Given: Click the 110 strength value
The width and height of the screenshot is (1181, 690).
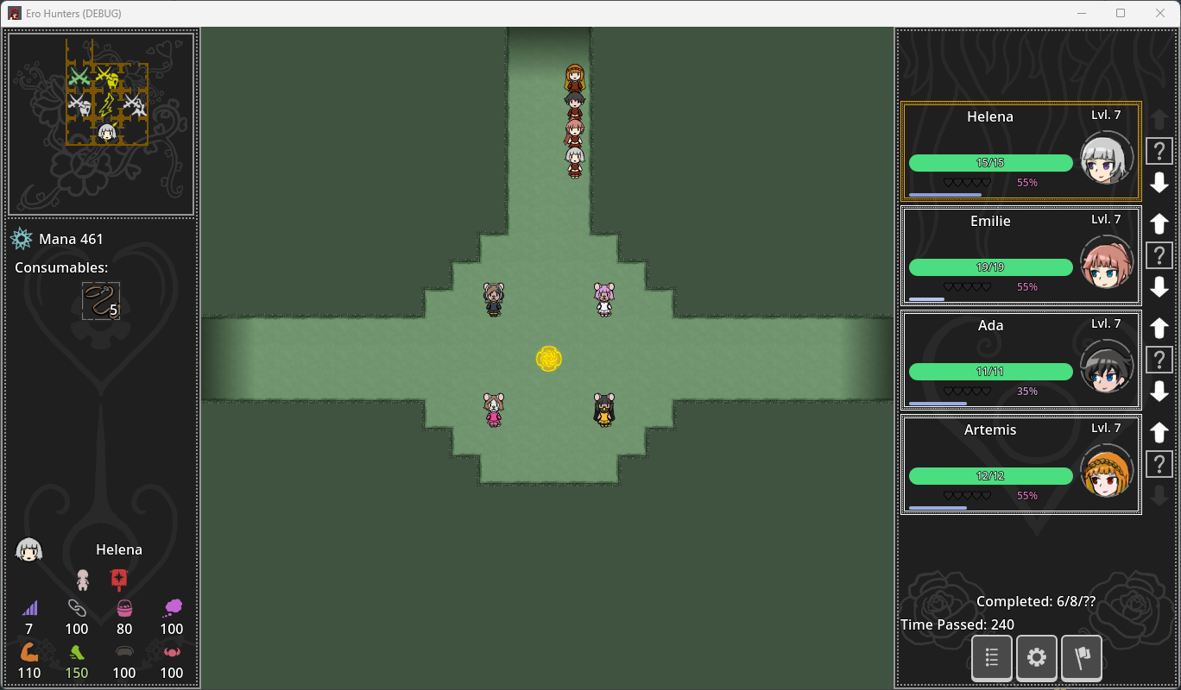Looking at the screenshot, I should pyautogui.click(x=29, y=673).
